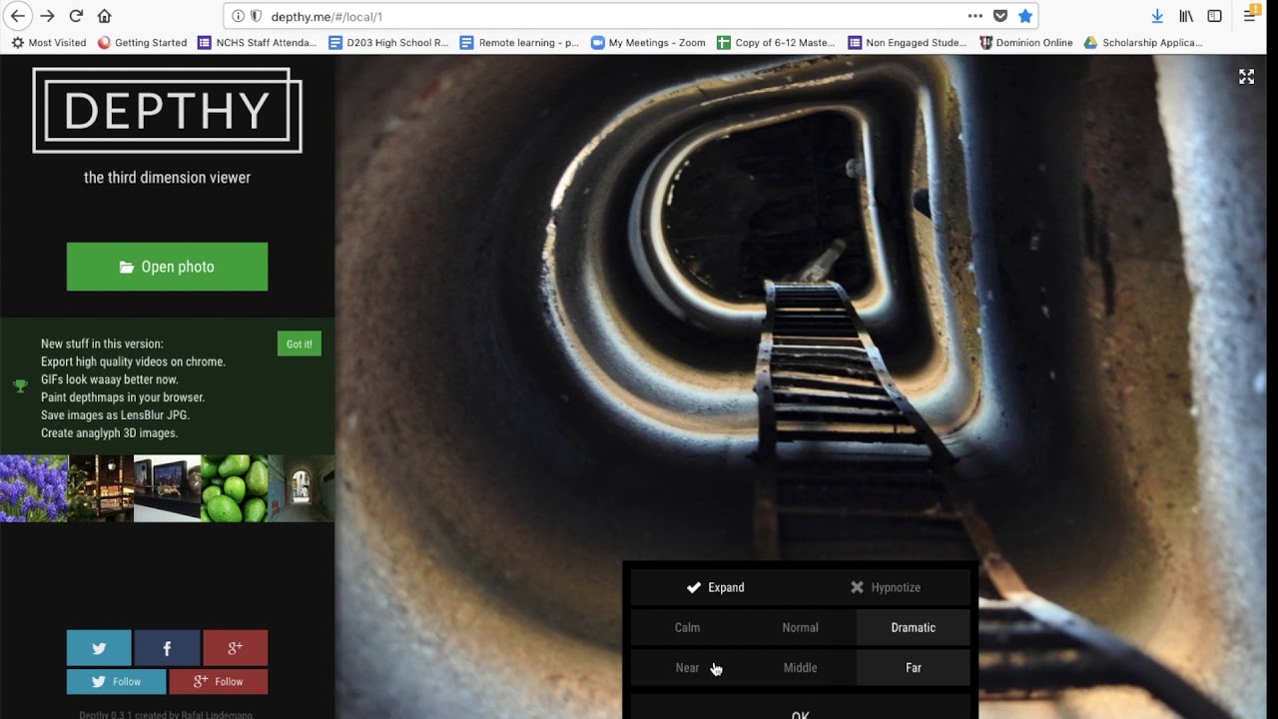Open the Scholarship Applica... bookmark
Viewport: 1278px width, 719px height.
coord(1143,43)
